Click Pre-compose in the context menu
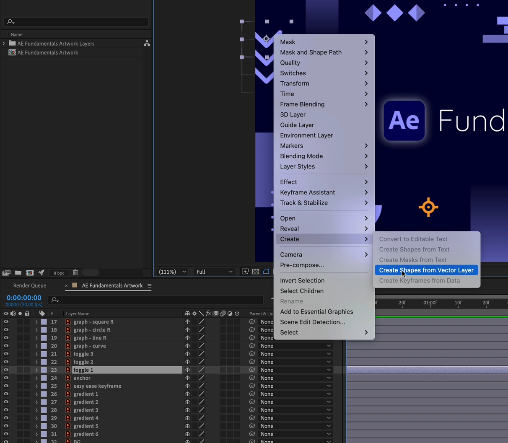Image resolution: width=508 pixels, height=443 pixels. pos(301,265)
